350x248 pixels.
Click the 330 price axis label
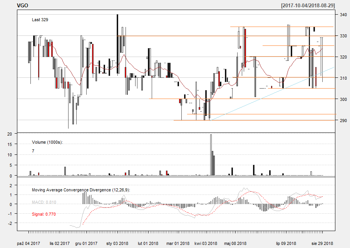point(343,36)
